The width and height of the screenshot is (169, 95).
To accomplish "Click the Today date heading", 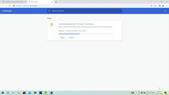I will [49, 18].
